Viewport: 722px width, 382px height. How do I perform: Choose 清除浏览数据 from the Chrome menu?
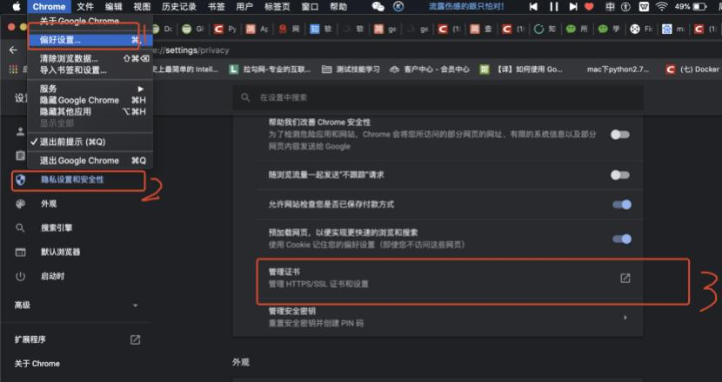click(x=90, y=58)
